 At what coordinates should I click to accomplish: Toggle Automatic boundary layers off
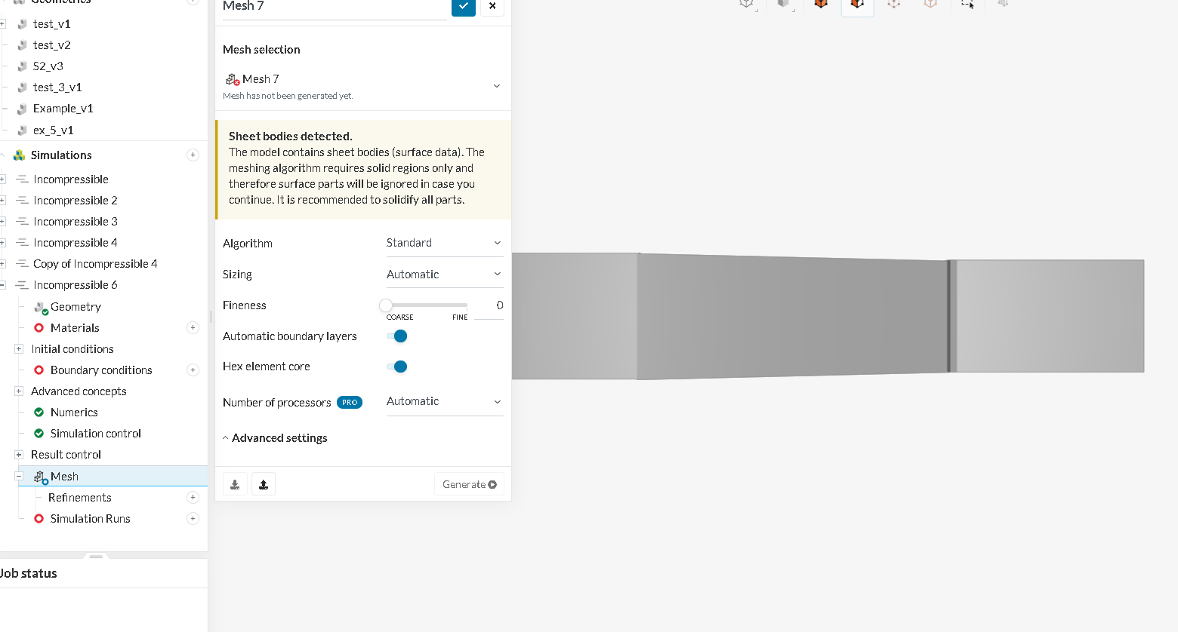397,336
